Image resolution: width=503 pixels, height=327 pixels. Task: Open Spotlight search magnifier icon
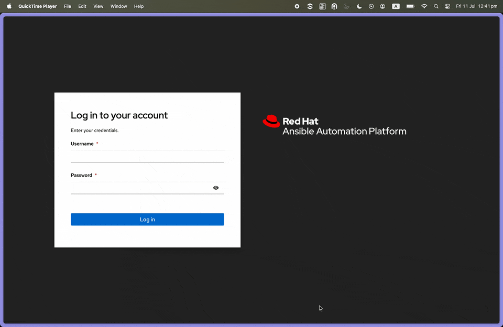(x=436, y=6)
